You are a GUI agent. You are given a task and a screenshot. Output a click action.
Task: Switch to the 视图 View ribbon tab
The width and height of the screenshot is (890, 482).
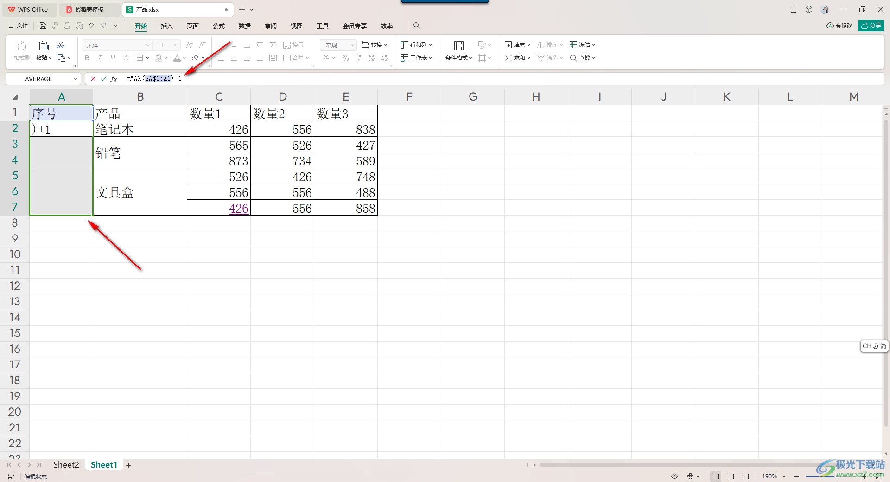click(297, 26)
